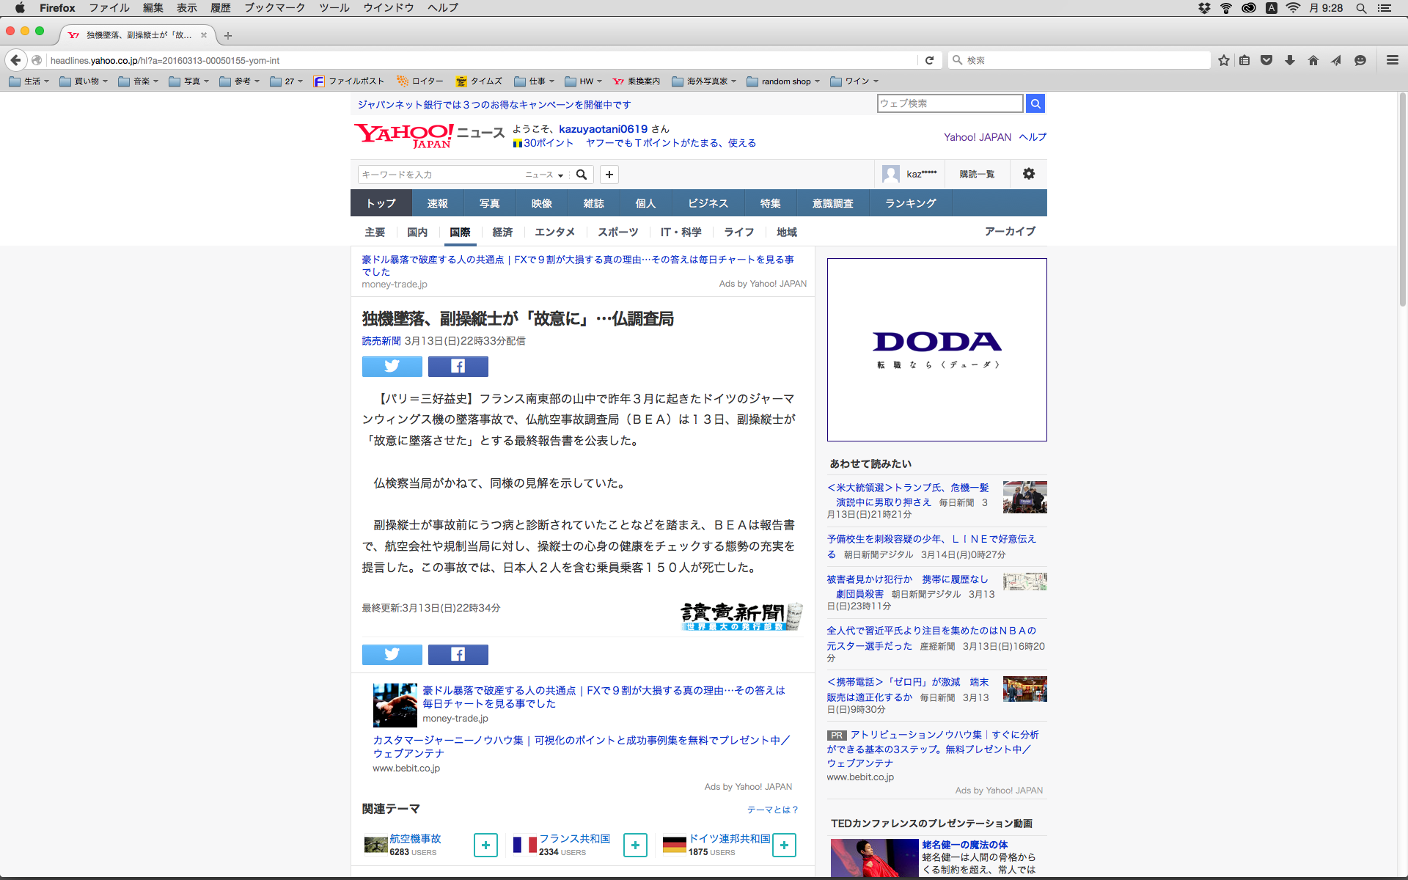Click the blue web search button
This screenshot has width=1408, height=880.
pyautogui.click(x=1035, y=103)
